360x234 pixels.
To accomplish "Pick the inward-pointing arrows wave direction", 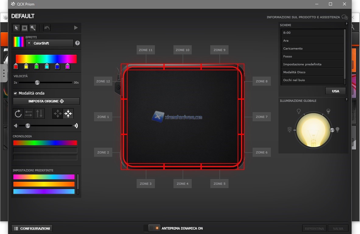I will pyautogui.click(x=68, y=114).
